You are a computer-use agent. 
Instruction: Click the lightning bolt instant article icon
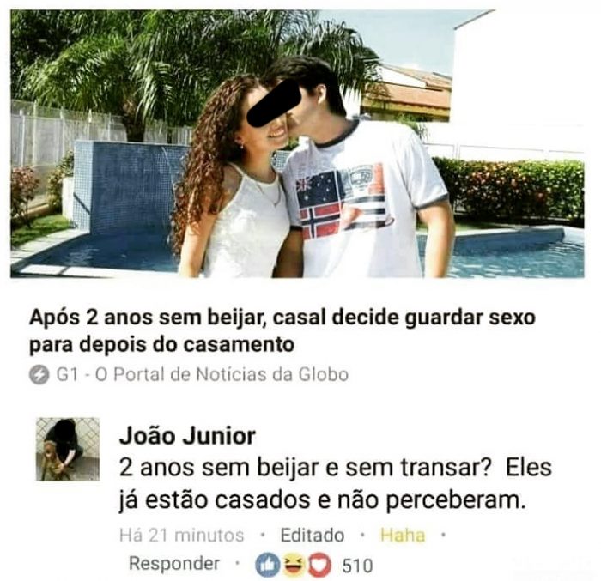click(39, 375)
